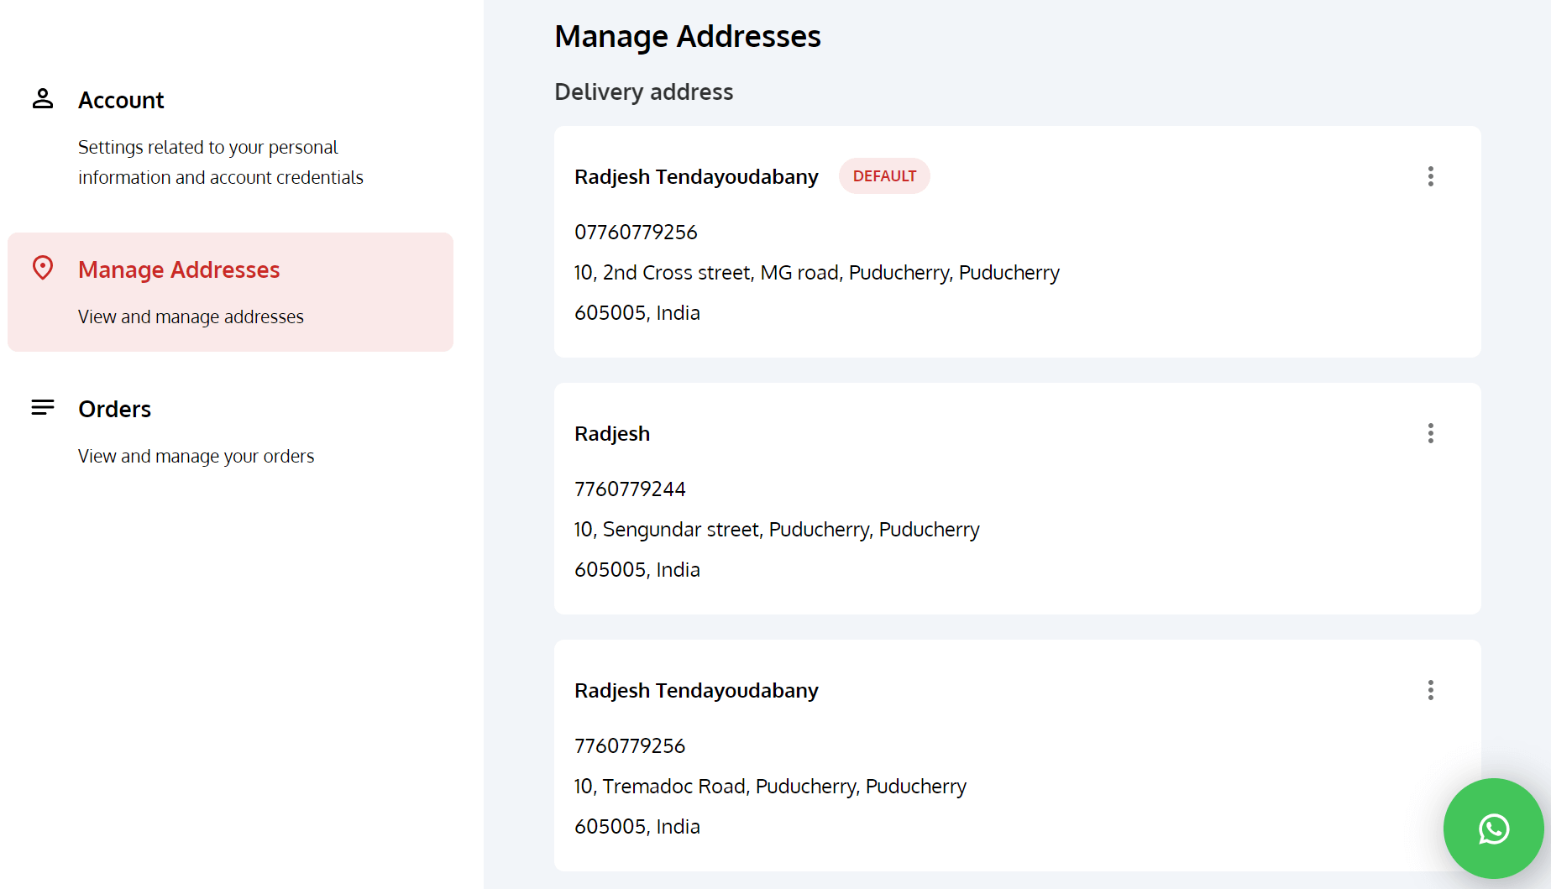Click the 10, Sengundar street address line
1551x889 pixels.
[777, 530]
